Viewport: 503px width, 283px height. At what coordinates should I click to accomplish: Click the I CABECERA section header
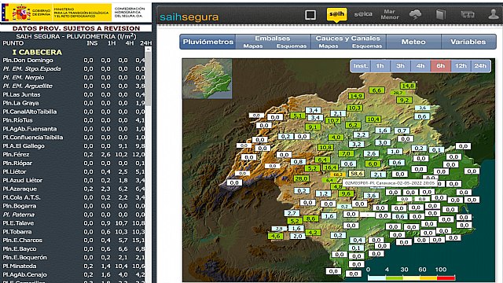point(37,52)
